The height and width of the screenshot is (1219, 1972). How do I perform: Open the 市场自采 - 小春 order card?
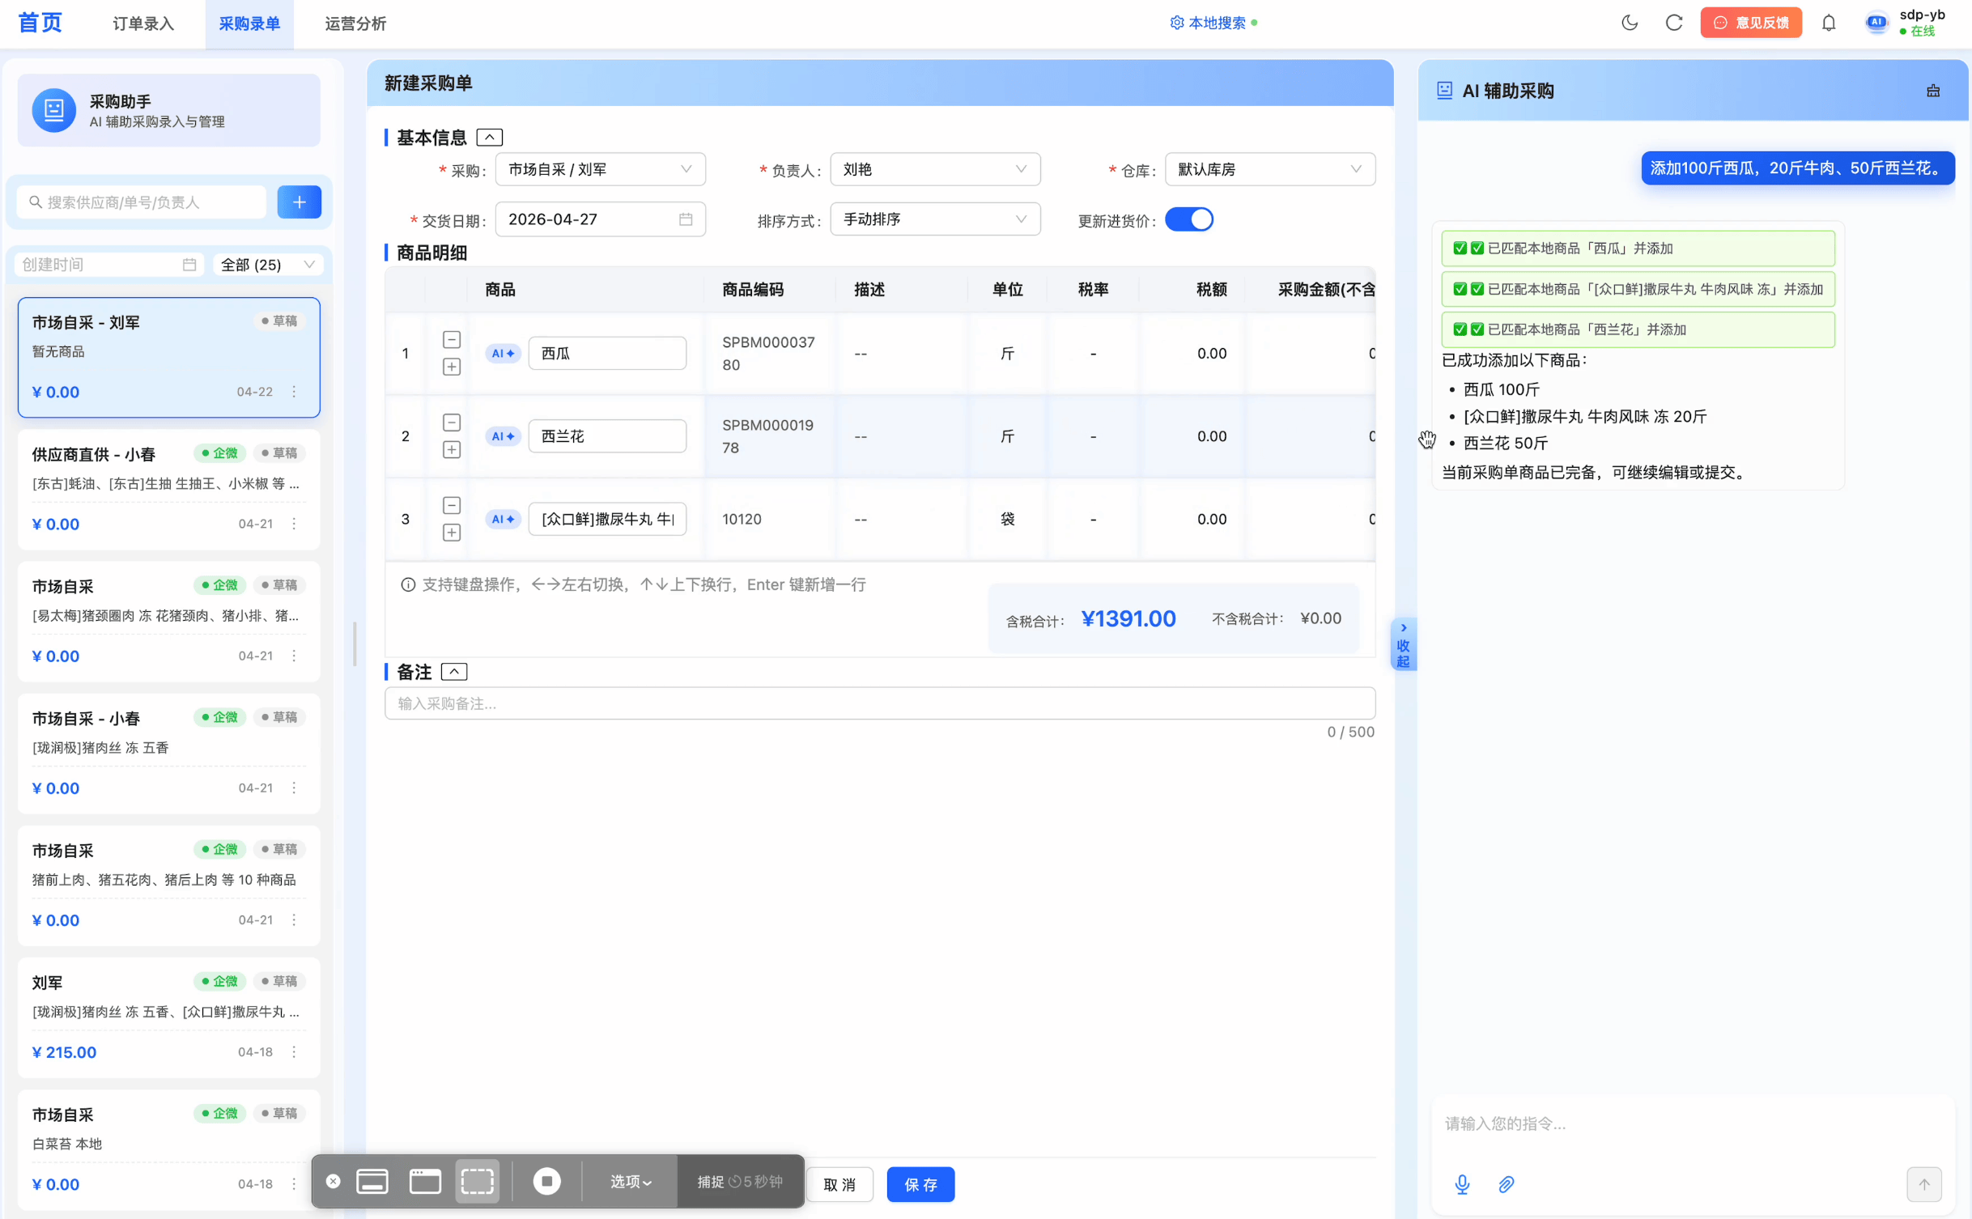[x=168, y=753]
